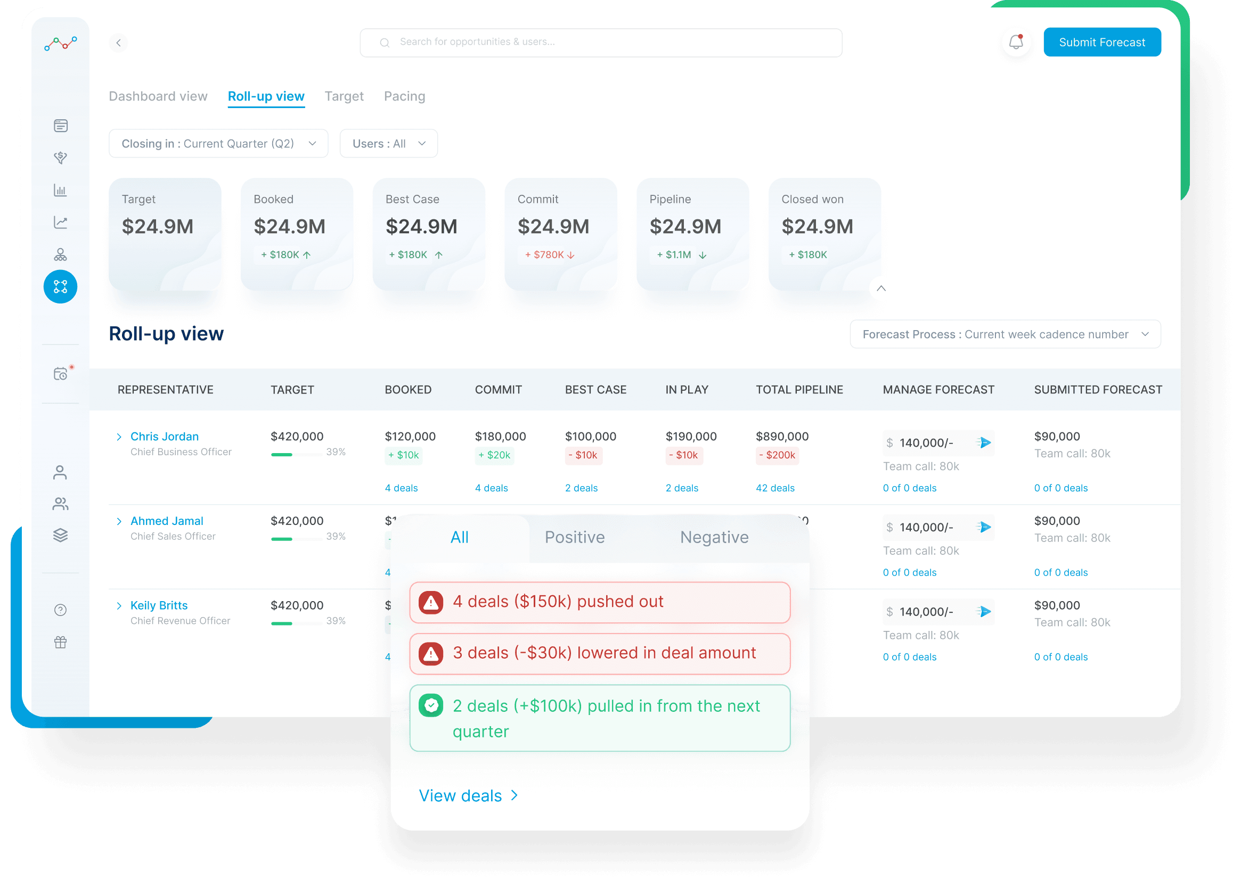Toggle Positive filter in deal notifications

tap(574, 538)
